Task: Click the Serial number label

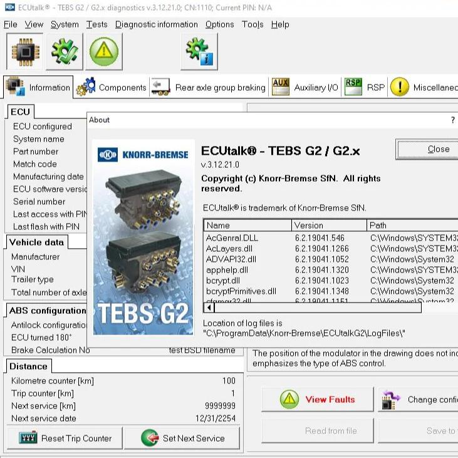Action: tap(39, 202)
